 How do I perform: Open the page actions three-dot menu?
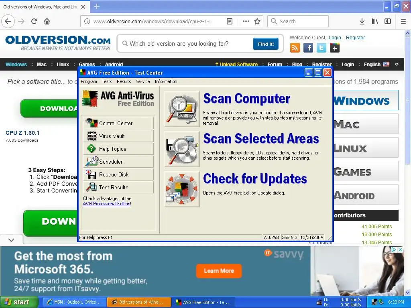coord(246,21)
